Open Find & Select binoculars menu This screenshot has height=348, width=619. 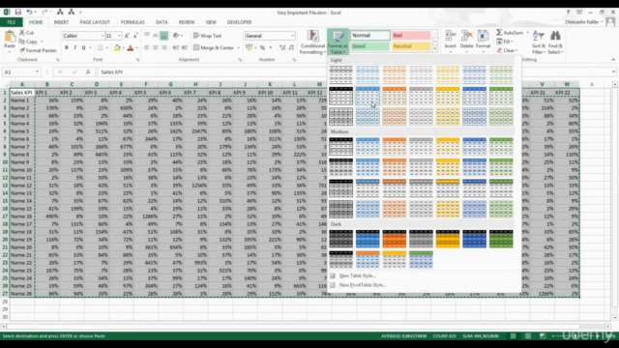click(x=555, y=43)
